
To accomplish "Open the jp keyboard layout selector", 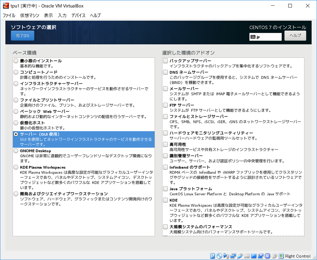I will [x=265, y=37].
